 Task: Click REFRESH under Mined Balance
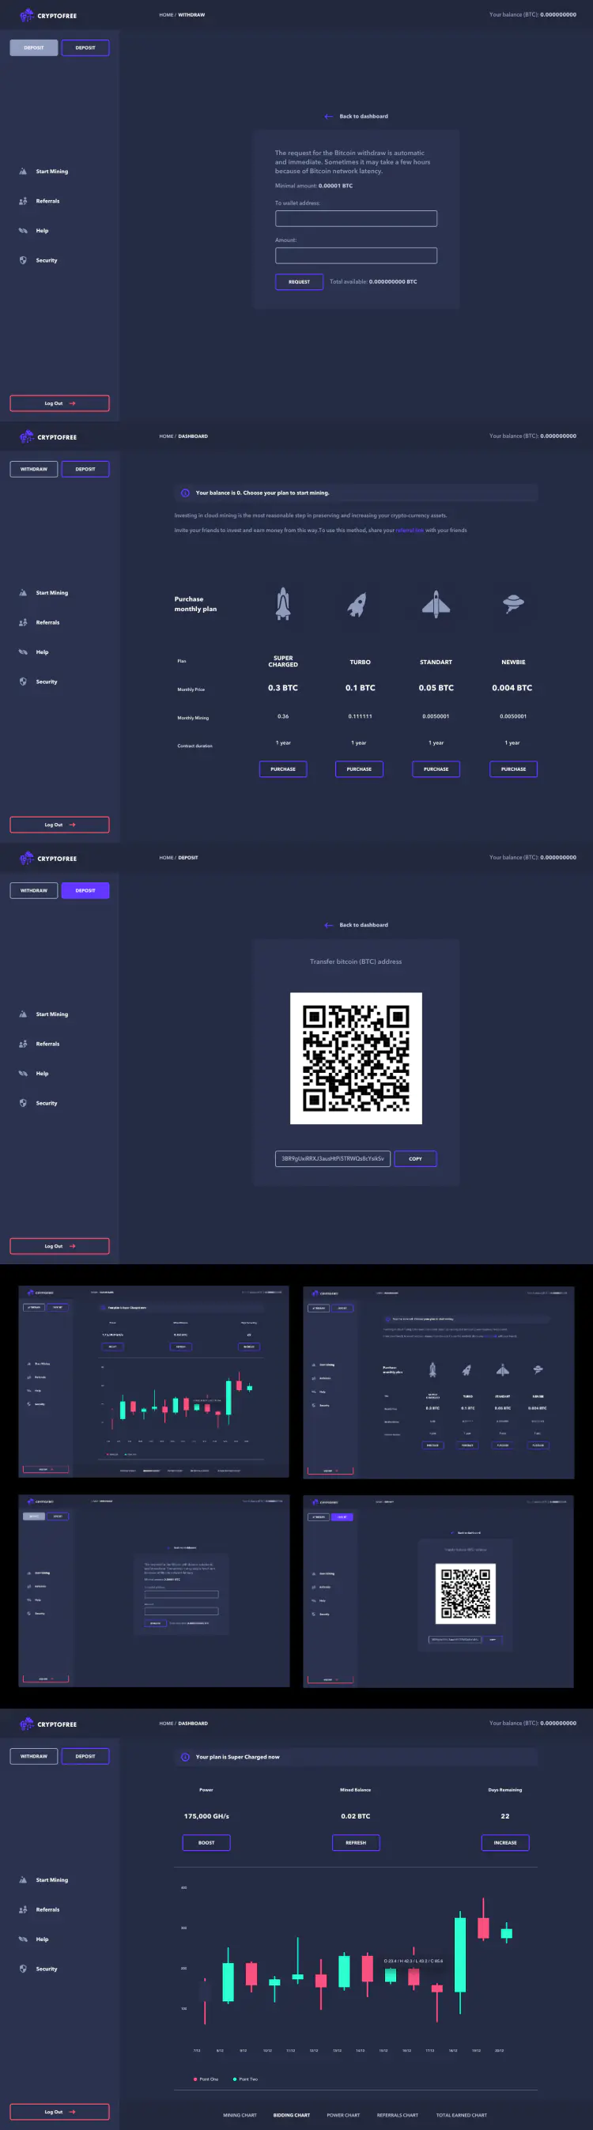(x=356, y=1842)
